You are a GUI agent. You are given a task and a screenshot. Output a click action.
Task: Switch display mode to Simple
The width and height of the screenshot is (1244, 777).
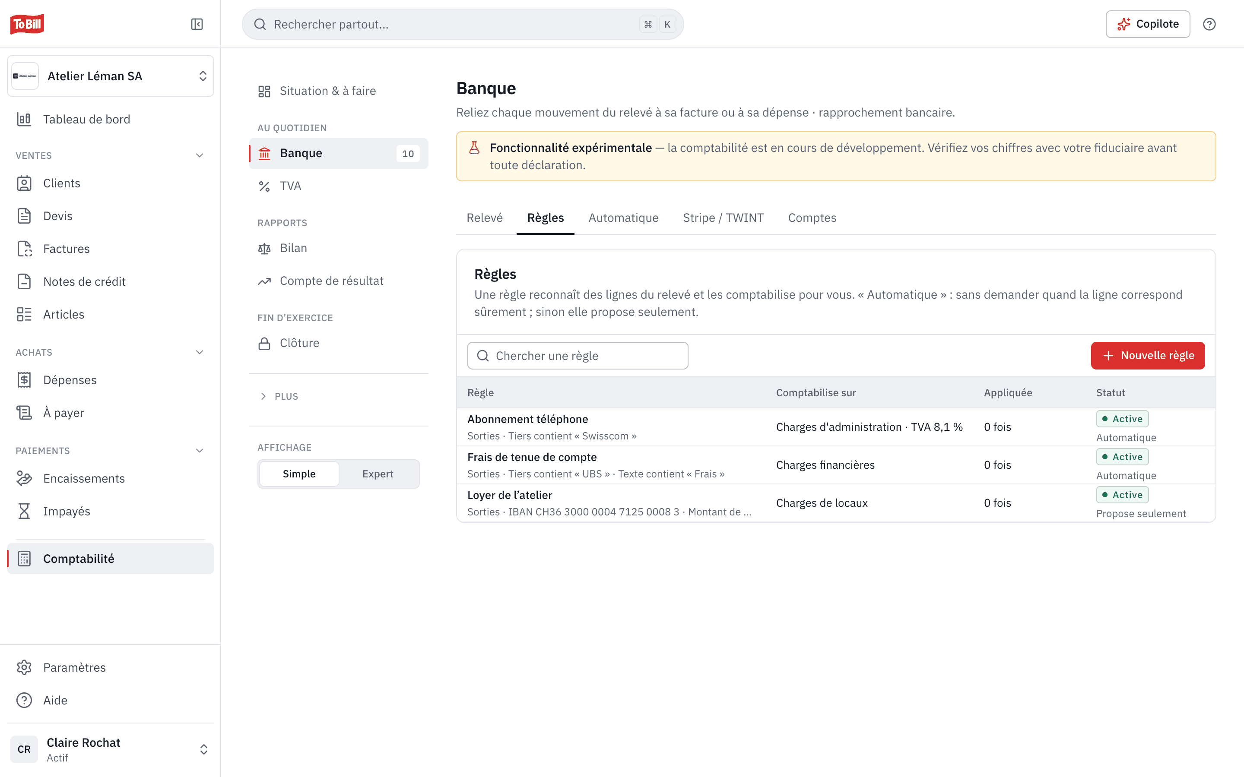click(299, 474)
